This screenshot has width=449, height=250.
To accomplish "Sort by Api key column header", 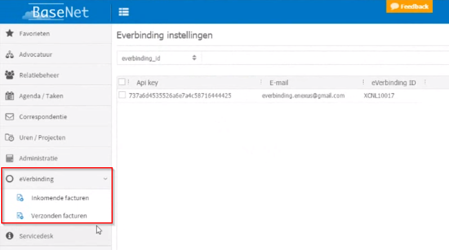I will click(x=147, y=83).
